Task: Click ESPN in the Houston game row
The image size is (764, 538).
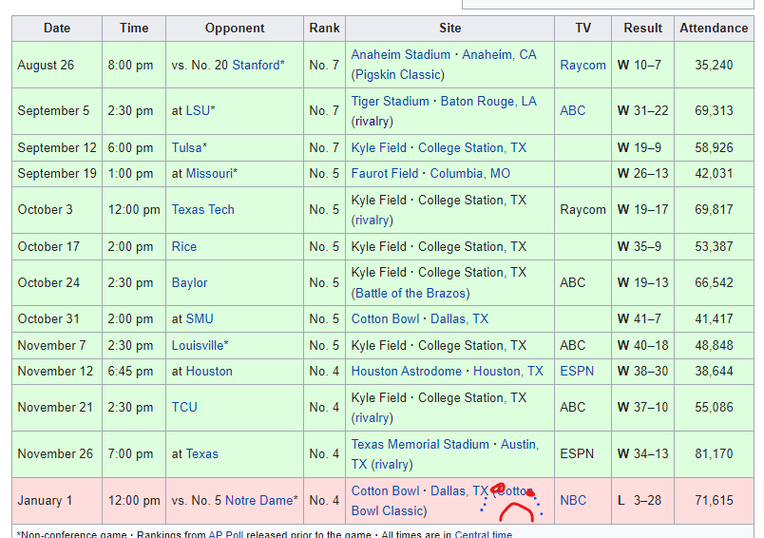Action: pyautogui.click(x=576, y=371)
